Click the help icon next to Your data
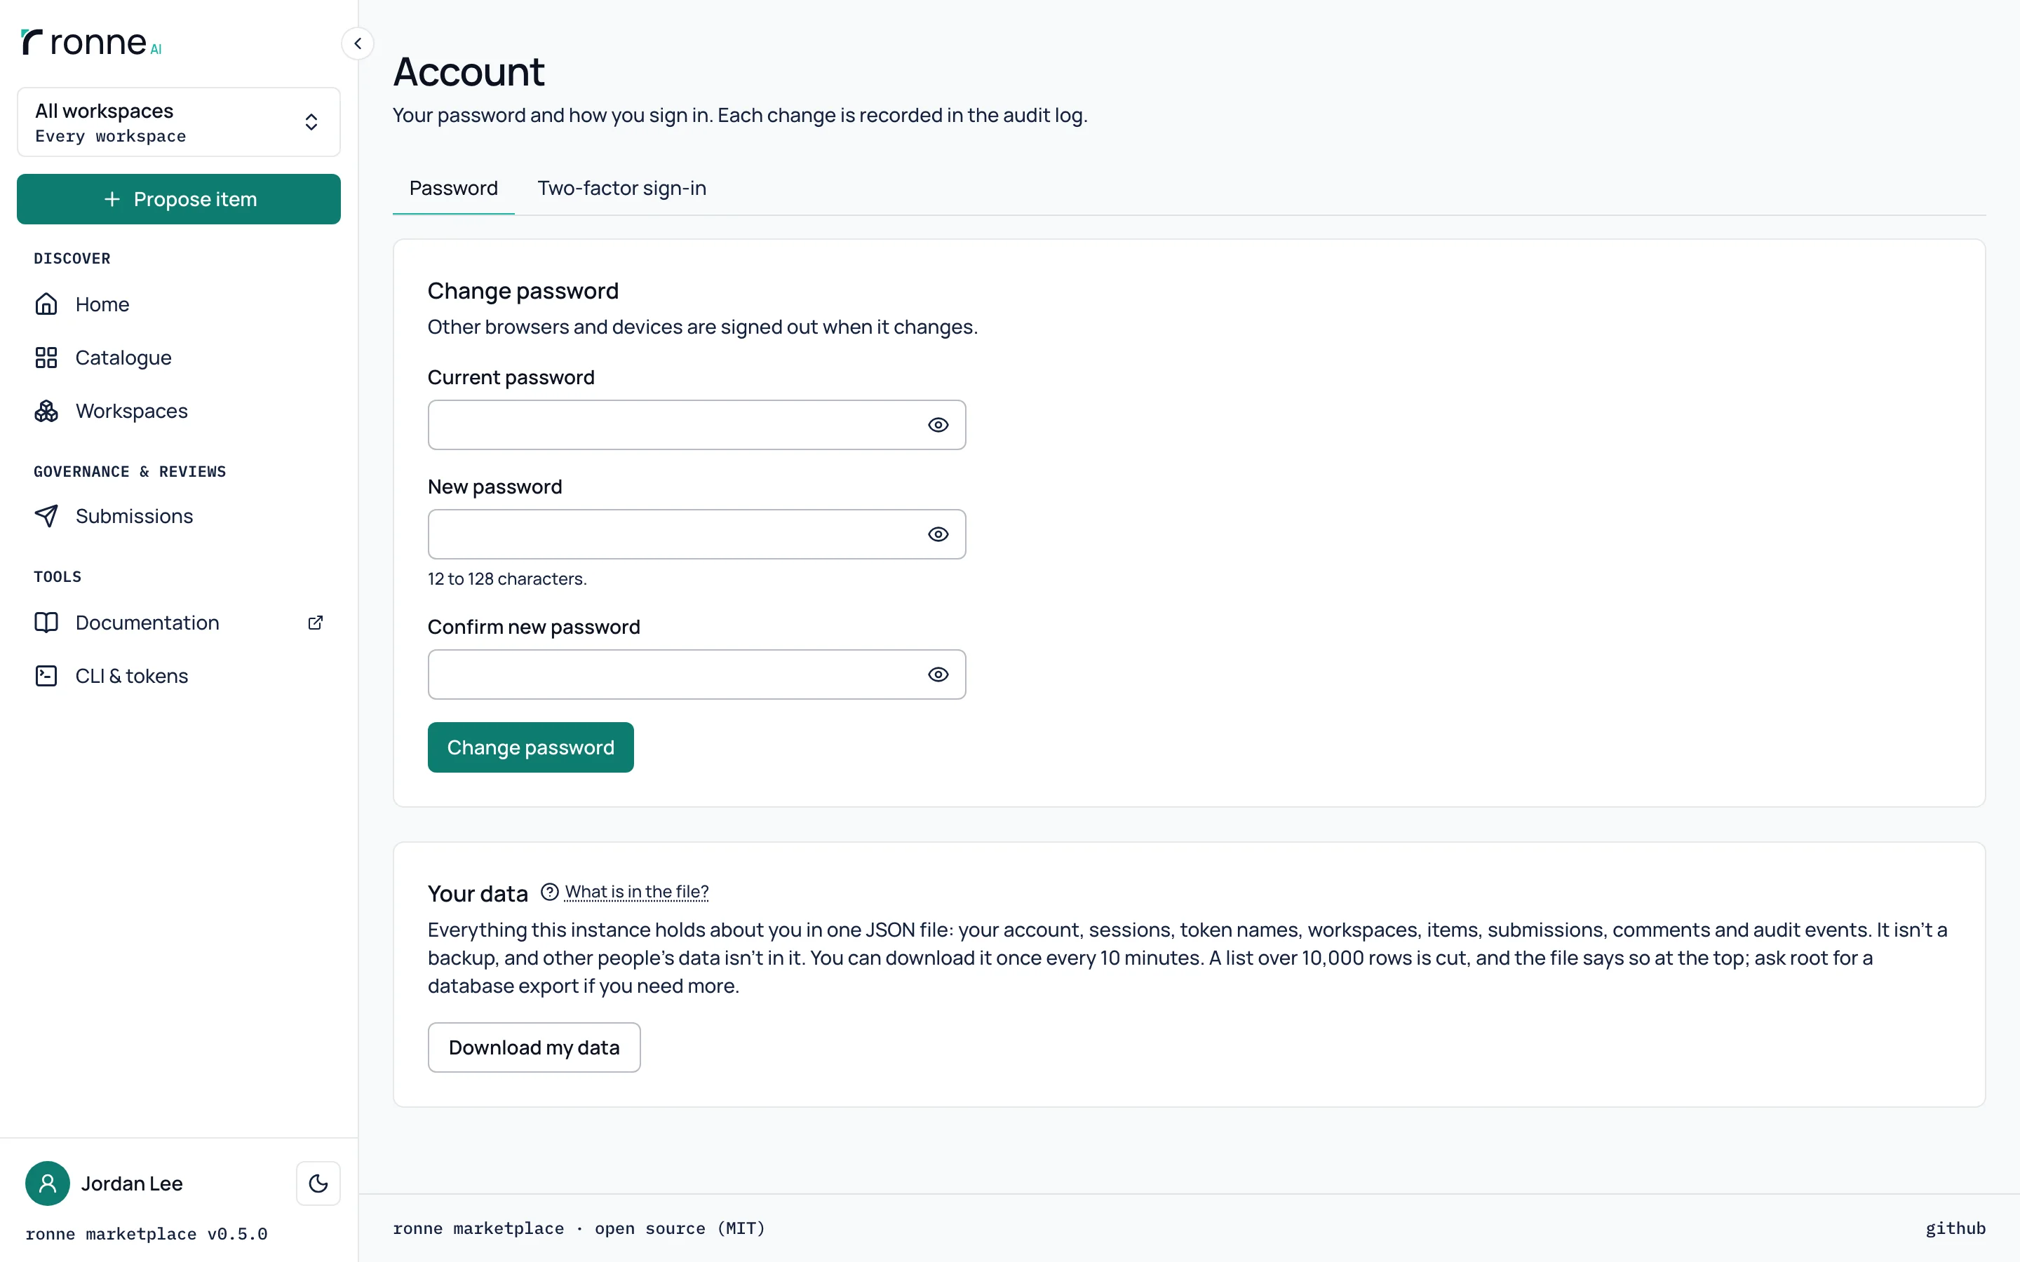 (x=549, y=891)
